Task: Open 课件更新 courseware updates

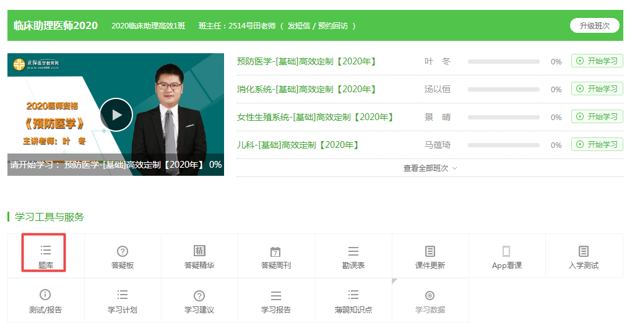Action: point(430,256)
